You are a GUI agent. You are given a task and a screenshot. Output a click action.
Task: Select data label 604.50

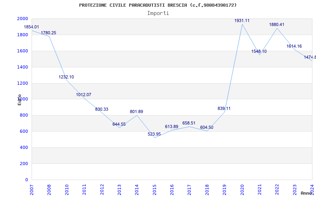207,127
